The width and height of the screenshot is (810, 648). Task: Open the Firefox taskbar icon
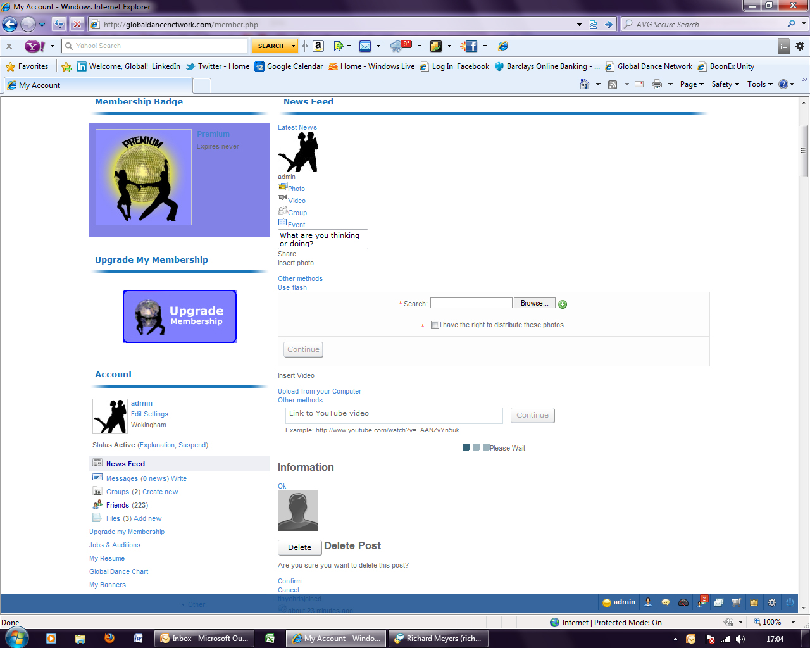[109, 639]
